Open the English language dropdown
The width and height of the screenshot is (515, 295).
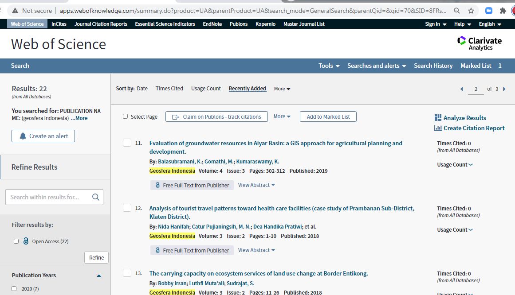490,24
